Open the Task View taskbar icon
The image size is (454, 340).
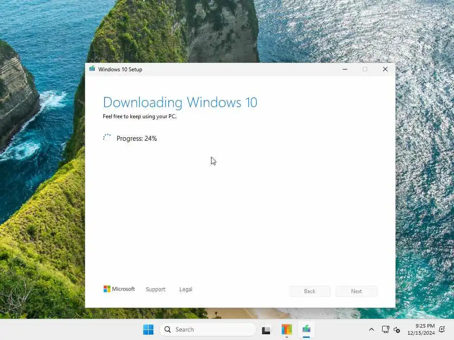click(x=266, y=330)
